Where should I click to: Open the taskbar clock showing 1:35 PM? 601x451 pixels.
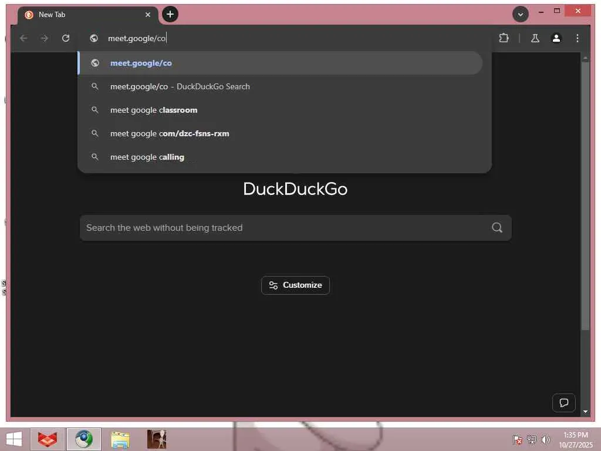click(x=576, y=440)
